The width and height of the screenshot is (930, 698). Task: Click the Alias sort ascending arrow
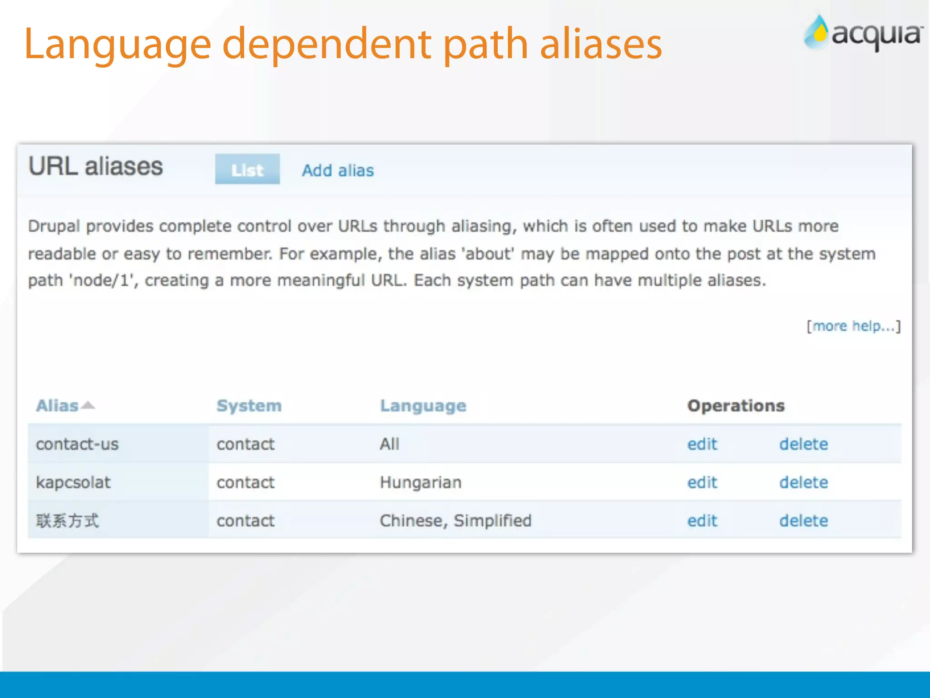coord(88,405)
